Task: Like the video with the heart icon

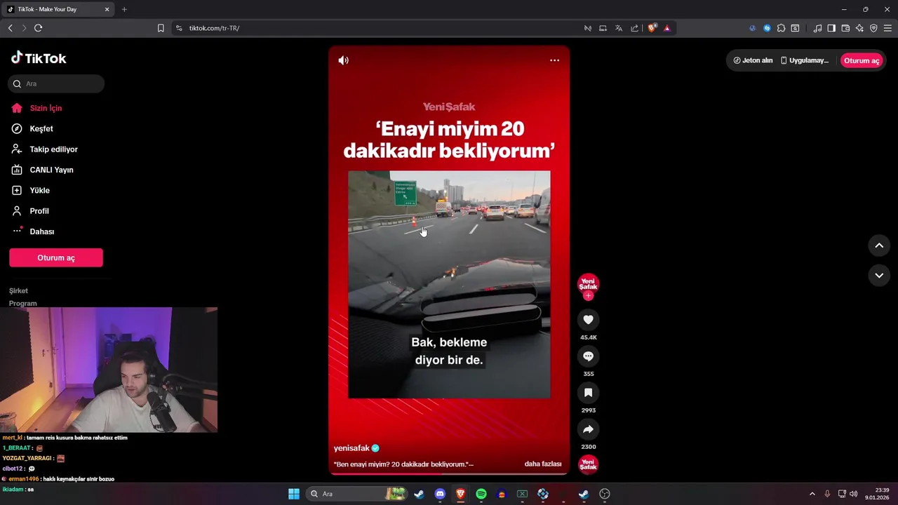Action: coord(588,320)
